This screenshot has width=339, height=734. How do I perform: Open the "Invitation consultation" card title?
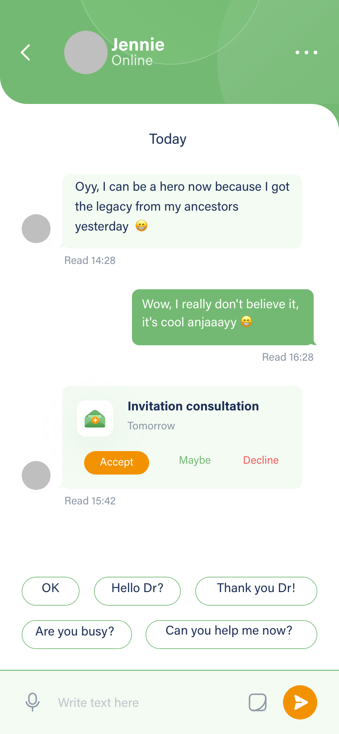[x=193, y=406]
